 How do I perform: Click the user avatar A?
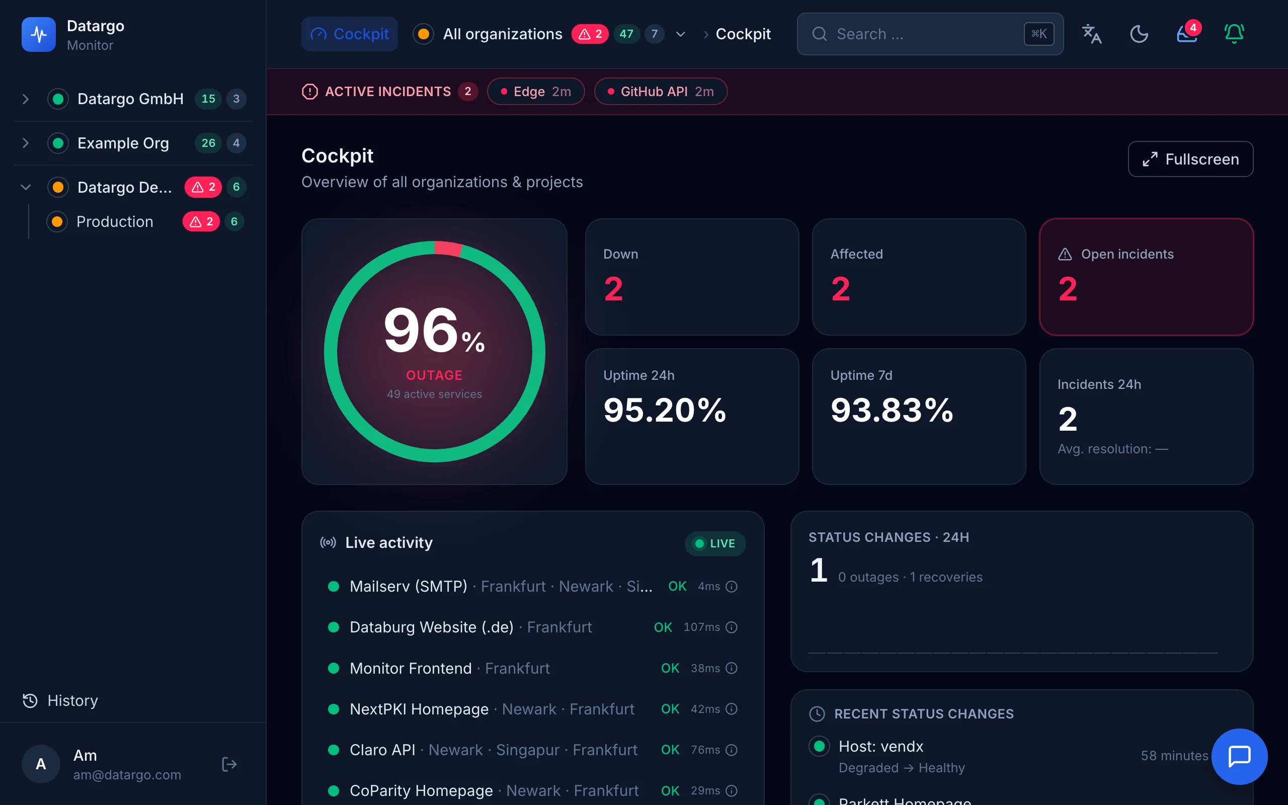coord(41,764)
